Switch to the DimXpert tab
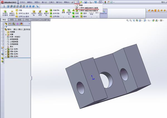Image resolution: width=167 pixels, height=118 pixels. pyautogui.click(x=35, y=20)
